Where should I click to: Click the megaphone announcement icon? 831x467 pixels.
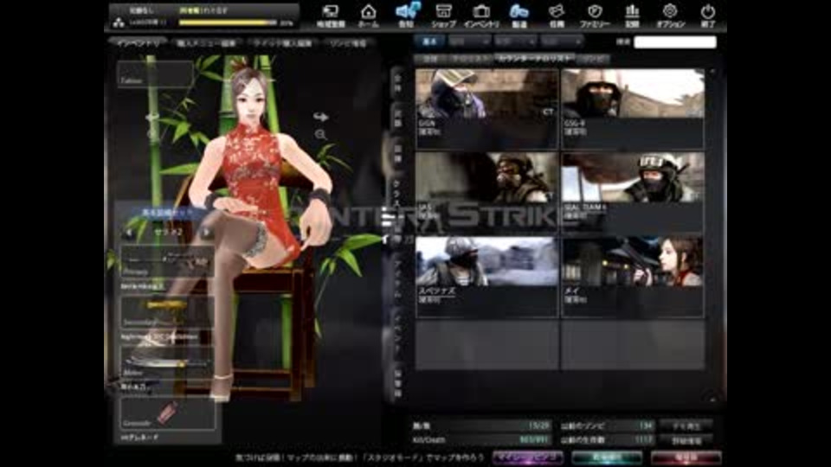point(407,15)
